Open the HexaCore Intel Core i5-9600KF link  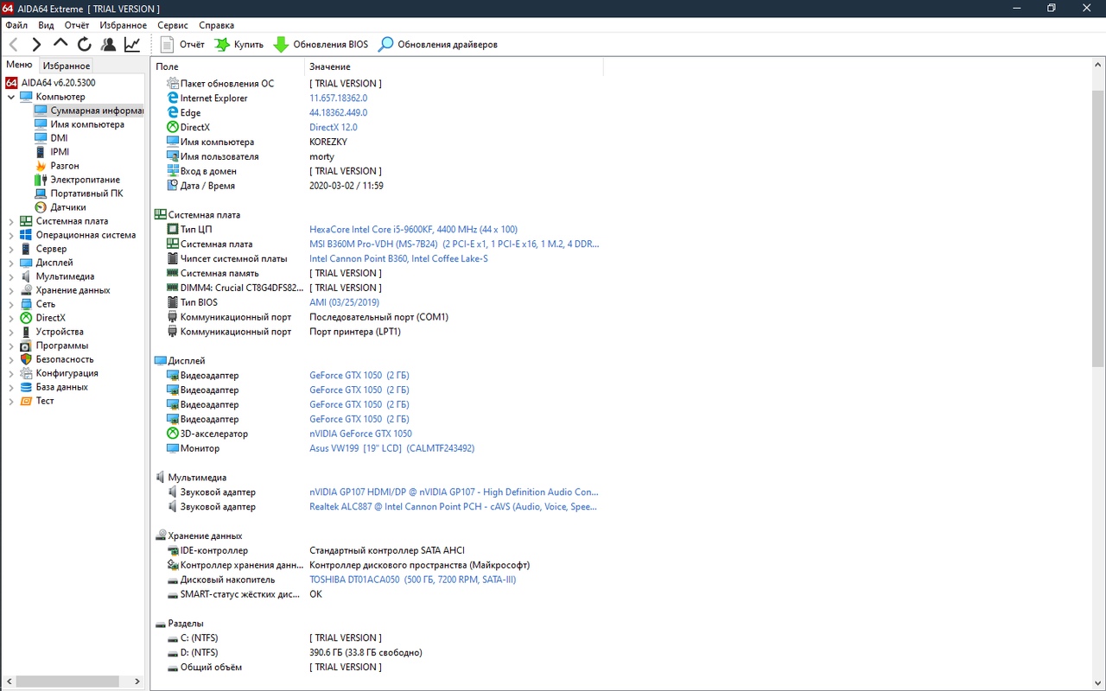click(x=413, y=230)
